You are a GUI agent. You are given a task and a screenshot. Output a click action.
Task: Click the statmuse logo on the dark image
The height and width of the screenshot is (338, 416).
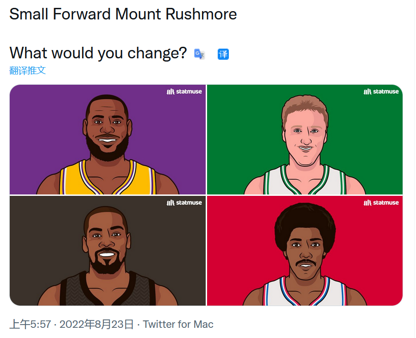click(184, 203)
